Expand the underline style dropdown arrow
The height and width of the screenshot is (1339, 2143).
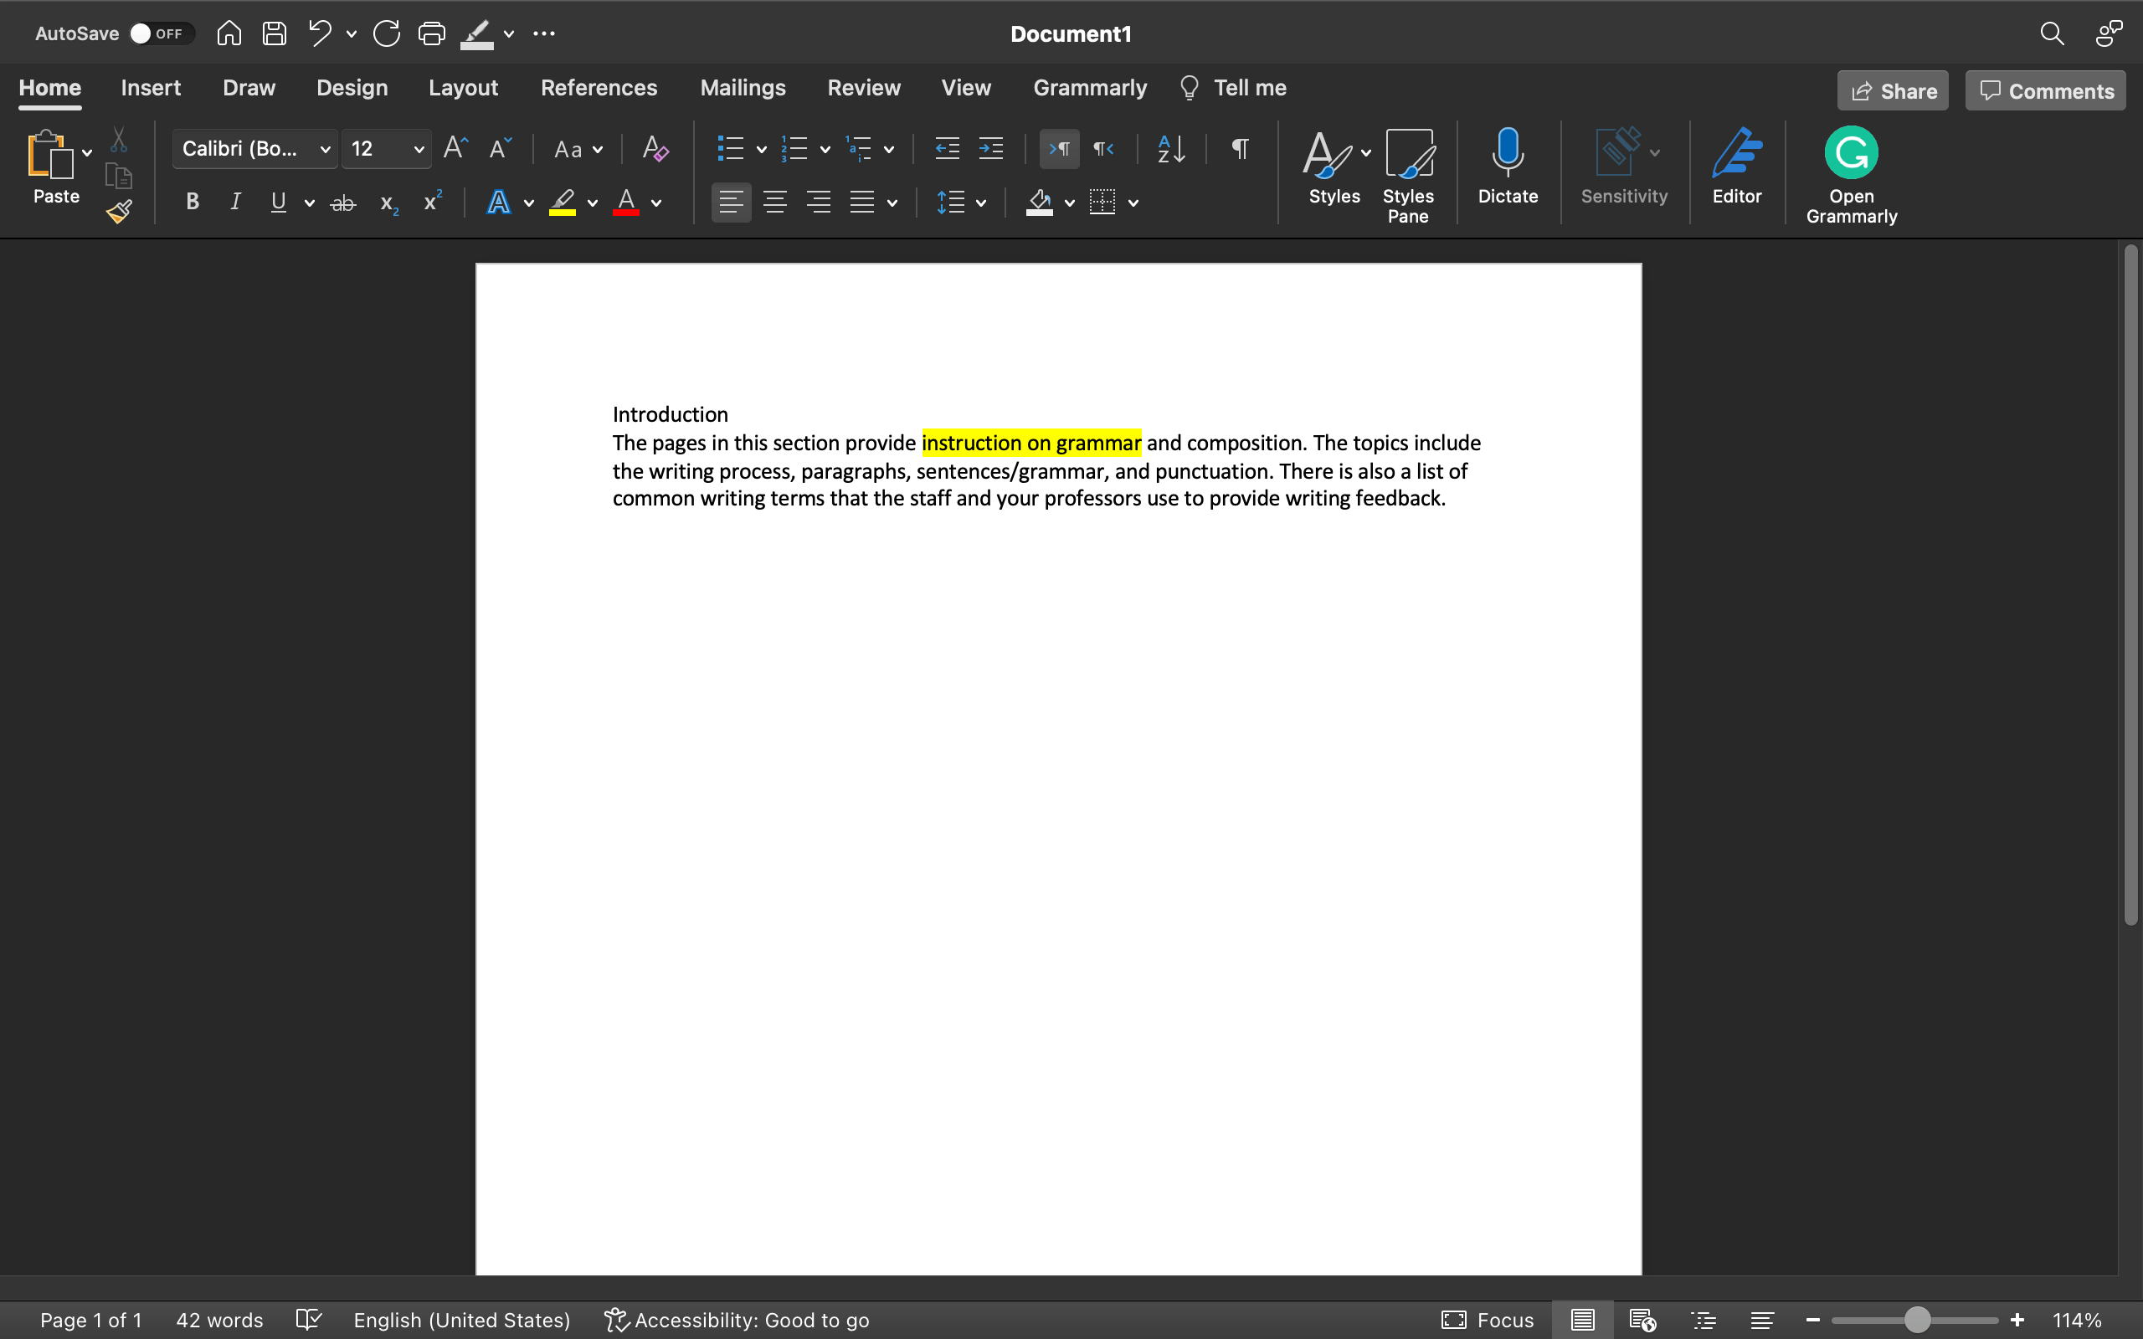pos(309,203)
